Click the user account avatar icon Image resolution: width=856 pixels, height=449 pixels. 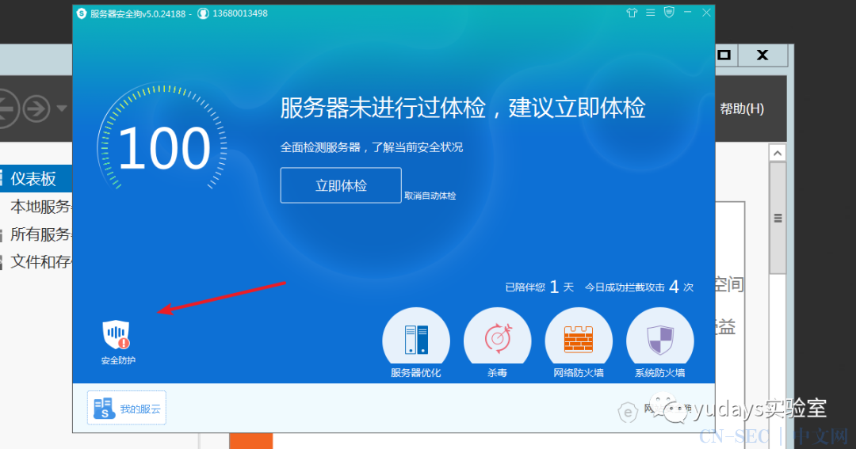(x=203, y=13)
